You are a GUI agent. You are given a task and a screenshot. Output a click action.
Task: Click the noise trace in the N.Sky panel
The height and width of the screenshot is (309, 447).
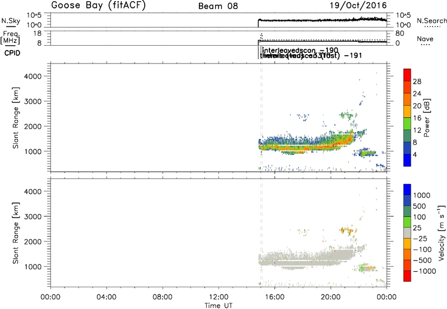[322, 20]
